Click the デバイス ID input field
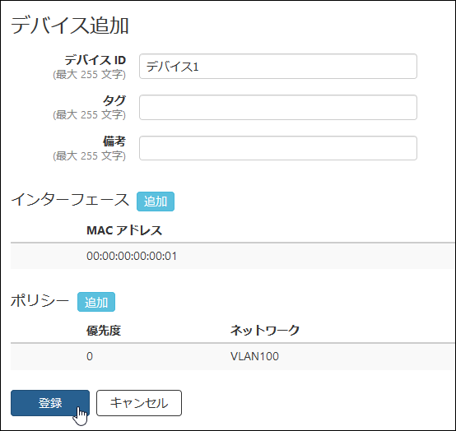Viewport: 456px width, 431px height. [x=278, y=67]
